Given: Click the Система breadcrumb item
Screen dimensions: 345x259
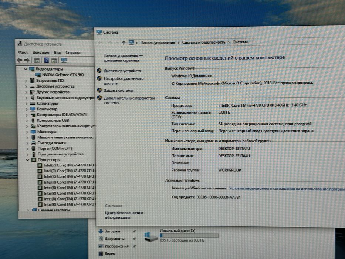Looking at the screenshot, I should pos(240,42).
